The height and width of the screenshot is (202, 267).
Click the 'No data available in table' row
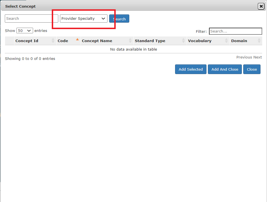tap(133, 49)
